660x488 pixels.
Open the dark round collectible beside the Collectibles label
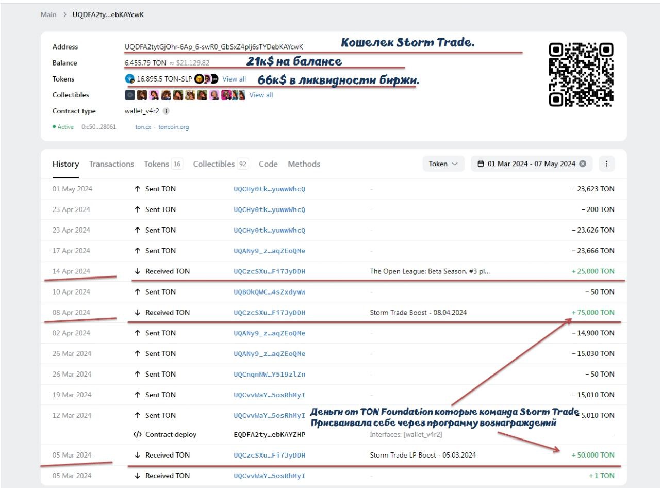tap(129, 95)
